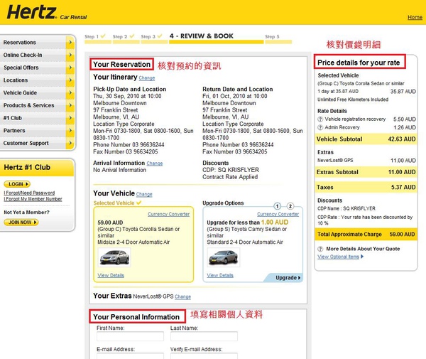The width and height of the screenshot is (426, 359).
Task: Expand the Vehicle Guide arrow chevron
Action: pyautogui.click(x=70, y=92)
